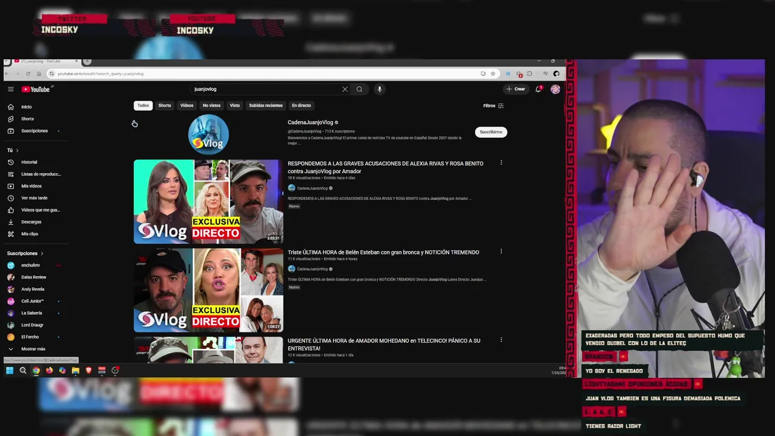Open Windows taskbar search
Viewport: 775px width, 436px height.
coord(23,371)
